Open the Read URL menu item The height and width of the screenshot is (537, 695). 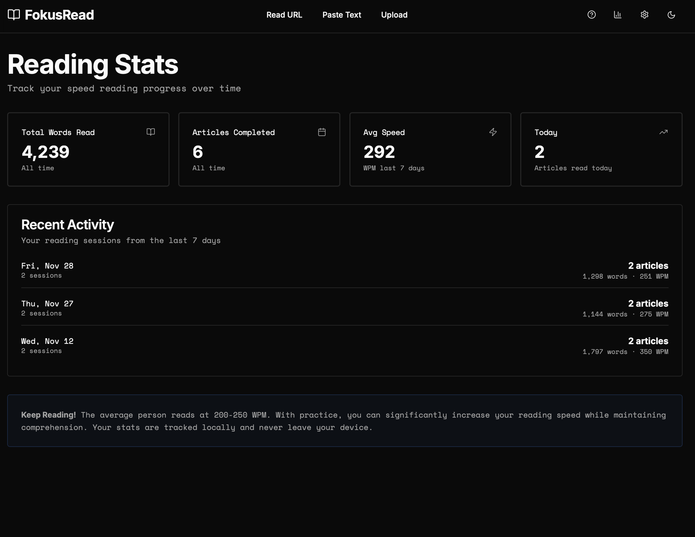(x=284, y=15)
